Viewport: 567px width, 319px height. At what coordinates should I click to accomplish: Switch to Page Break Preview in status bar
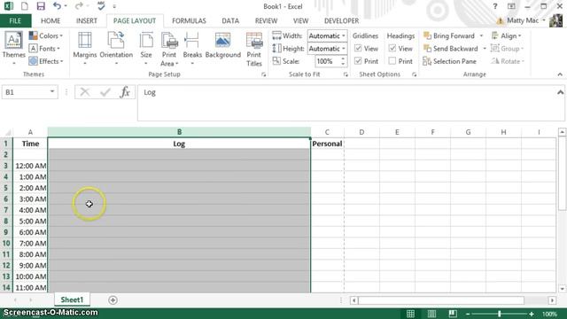click(453, 314)
